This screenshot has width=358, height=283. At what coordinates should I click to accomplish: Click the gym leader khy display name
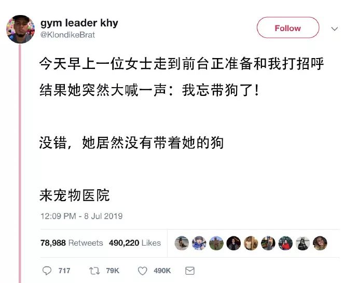point(79,23)
